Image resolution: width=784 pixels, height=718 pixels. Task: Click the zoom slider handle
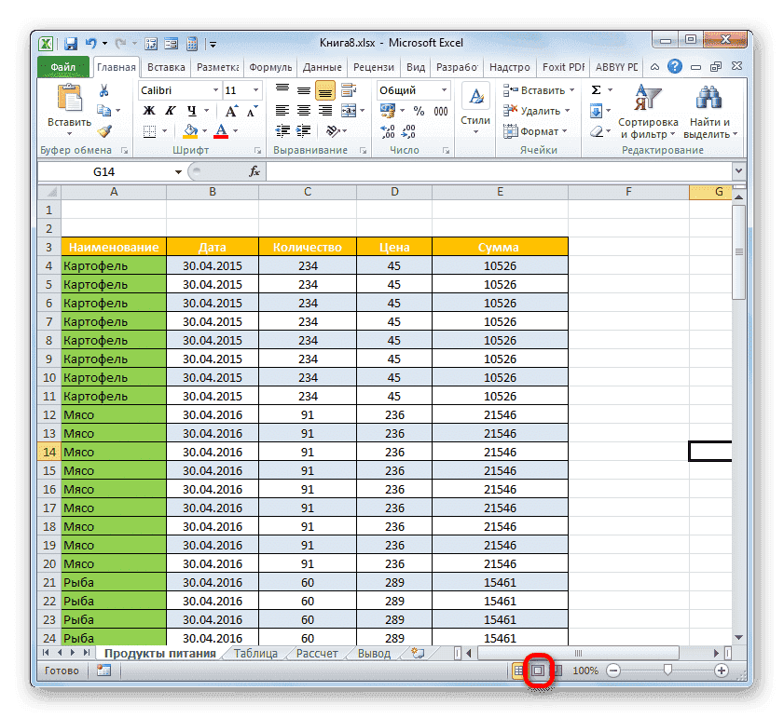coord(667,671)
